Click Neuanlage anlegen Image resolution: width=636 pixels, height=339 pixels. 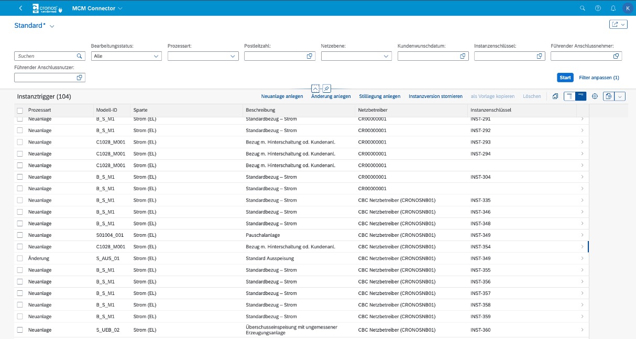[x=282, y=96]
